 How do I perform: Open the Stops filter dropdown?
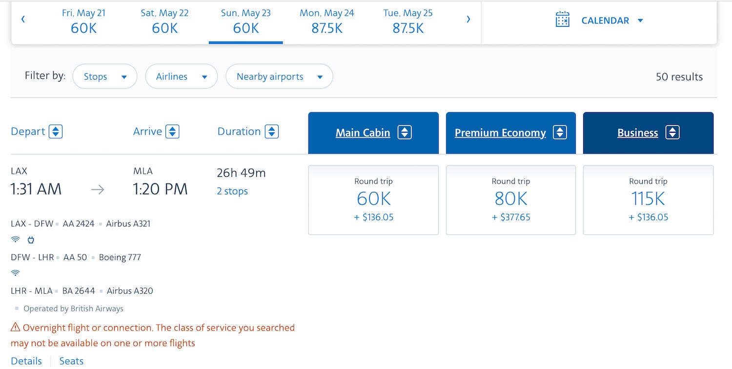[x=104, y=76]
